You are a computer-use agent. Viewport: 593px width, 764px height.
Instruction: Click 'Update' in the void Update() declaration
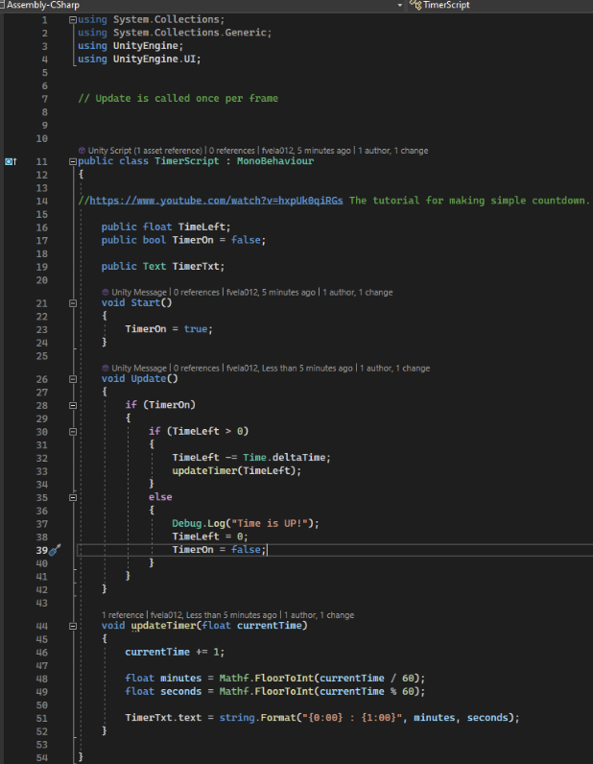(148, 379)
